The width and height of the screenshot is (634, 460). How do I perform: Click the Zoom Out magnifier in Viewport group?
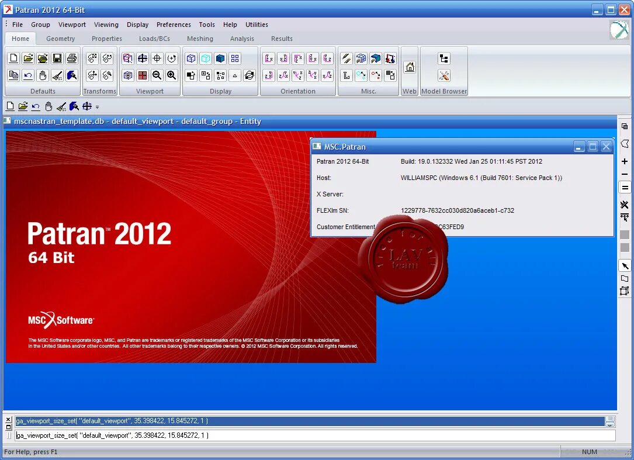[x=157, y=75]
